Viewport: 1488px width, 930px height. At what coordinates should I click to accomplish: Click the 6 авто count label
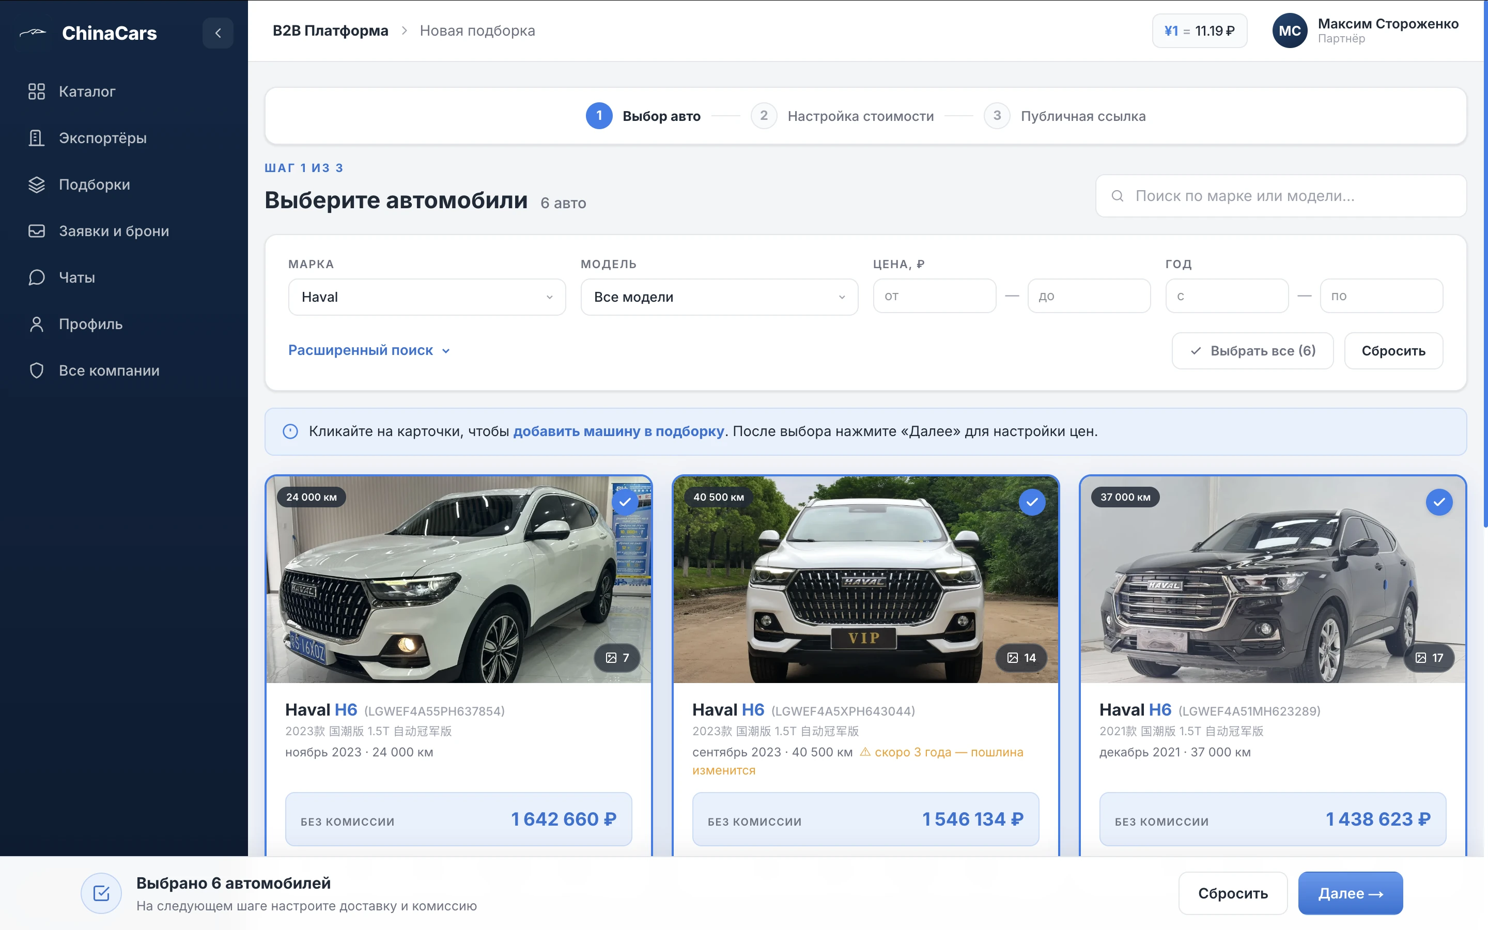(x=563, y=203)
